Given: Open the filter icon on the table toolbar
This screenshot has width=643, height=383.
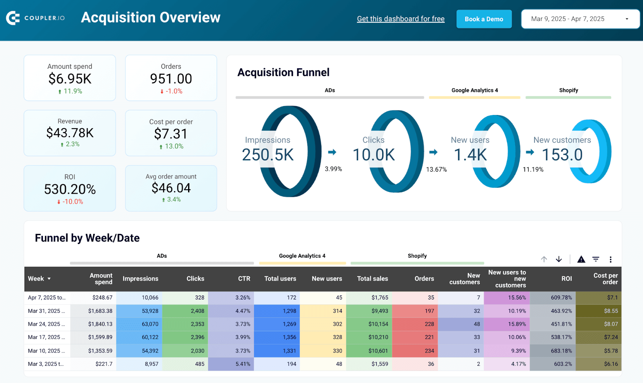Looking at the screenshot, I should (595, 259).
